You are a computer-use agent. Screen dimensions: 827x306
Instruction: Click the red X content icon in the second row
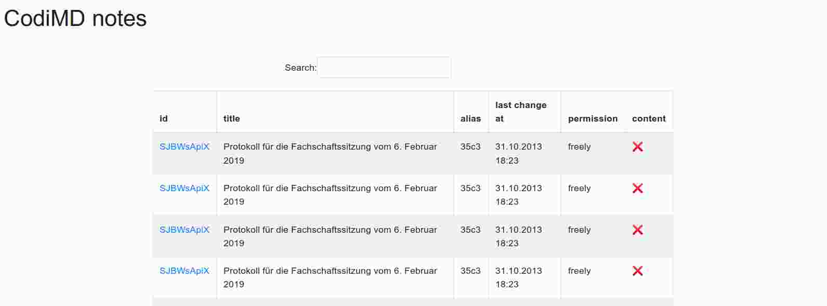click(638, 189)
